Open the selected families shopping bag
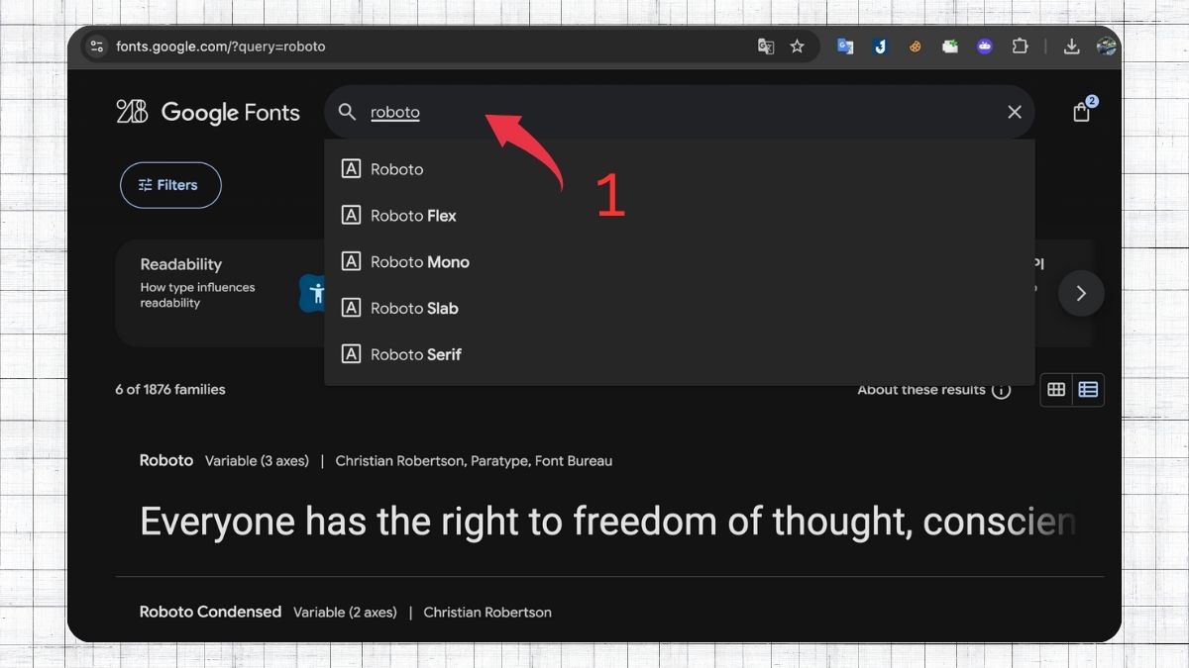The width and height of the screenshot is (1189, 668). click(x=1082, y=112)
